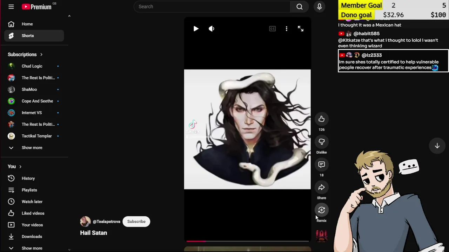Click the Watch later clock icon

tap(11, 202)
